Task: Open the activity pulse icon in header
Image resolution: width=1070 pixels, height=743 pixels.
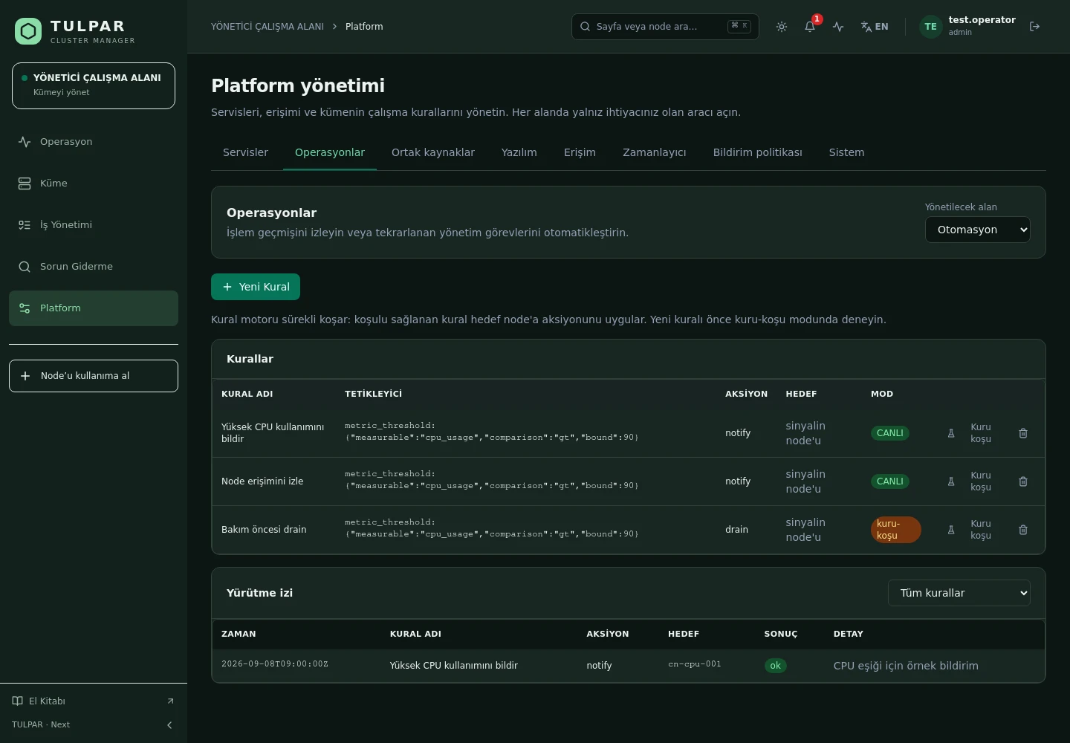Action: click(x=838, y=27)
